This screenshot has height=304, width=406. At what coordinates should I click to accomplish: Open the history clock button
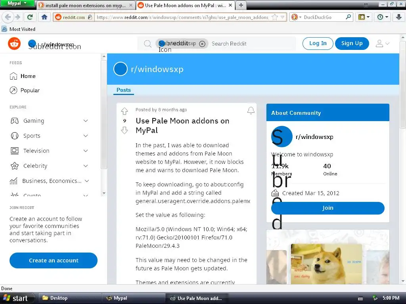pos(383,17)
